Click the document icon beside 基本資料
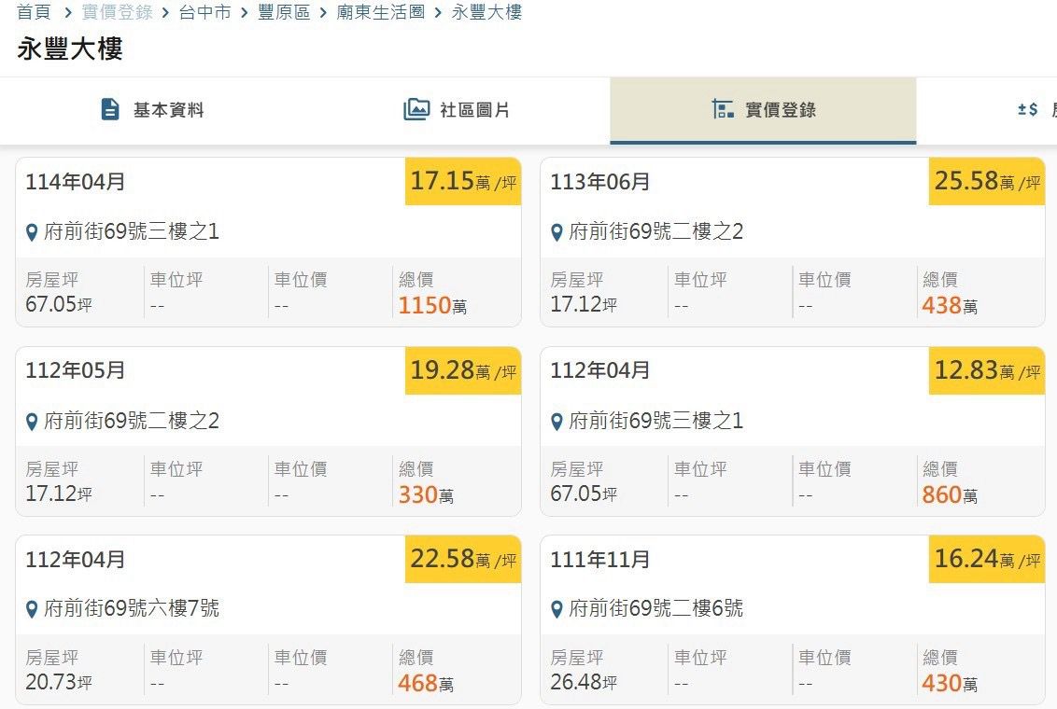 [110, 110]
